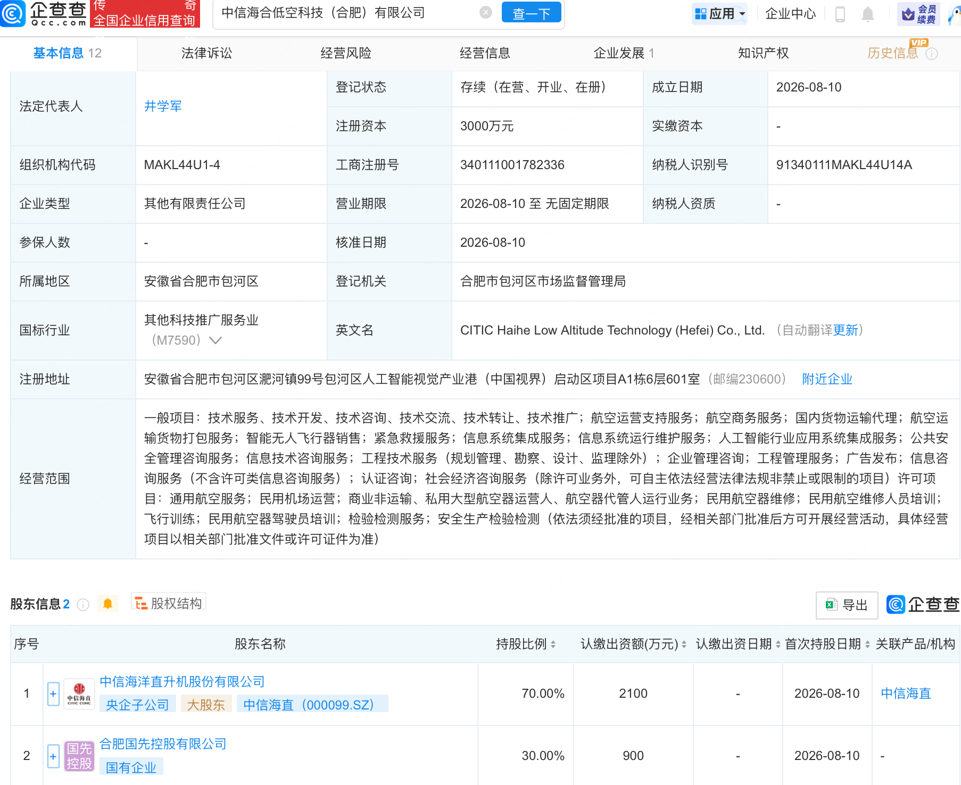Open the 历史信息 VIP tab

click(893, 53)
